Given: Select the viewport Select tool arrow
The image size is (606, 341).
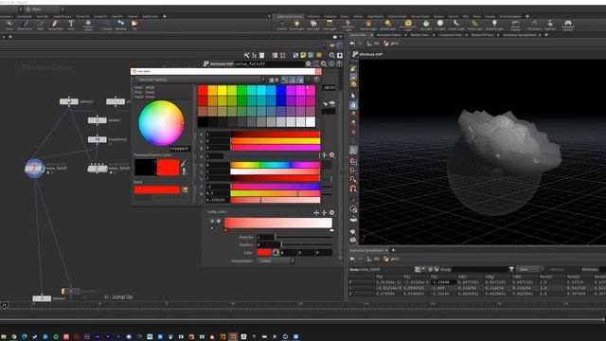Looking at the screenshot, I should point(353,96).
